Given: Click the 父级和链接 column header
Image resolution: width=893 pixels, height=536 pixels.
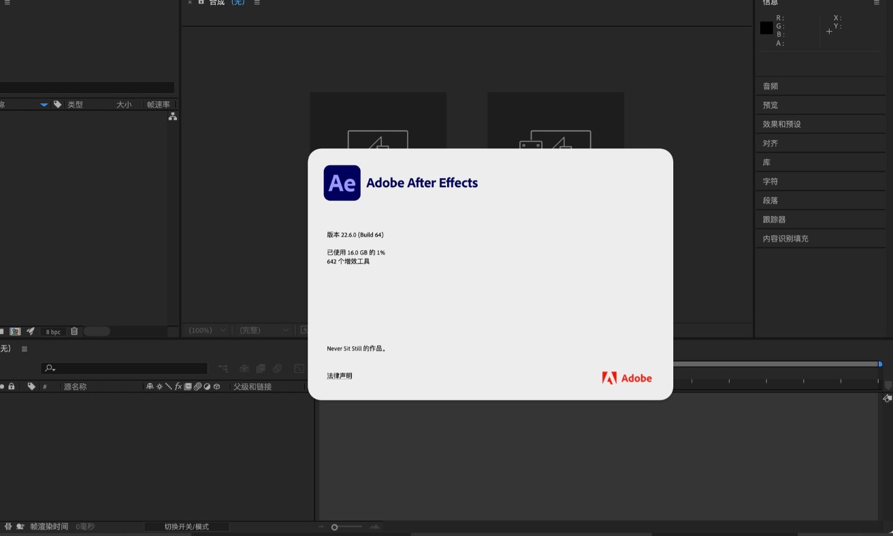Looking at the screenshot, I should click(x=253, y=386).
